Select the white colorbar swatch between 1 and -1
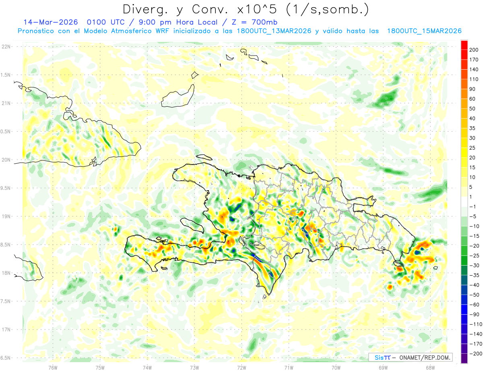This screenshot has width=483, height=373. coord(464,202)
